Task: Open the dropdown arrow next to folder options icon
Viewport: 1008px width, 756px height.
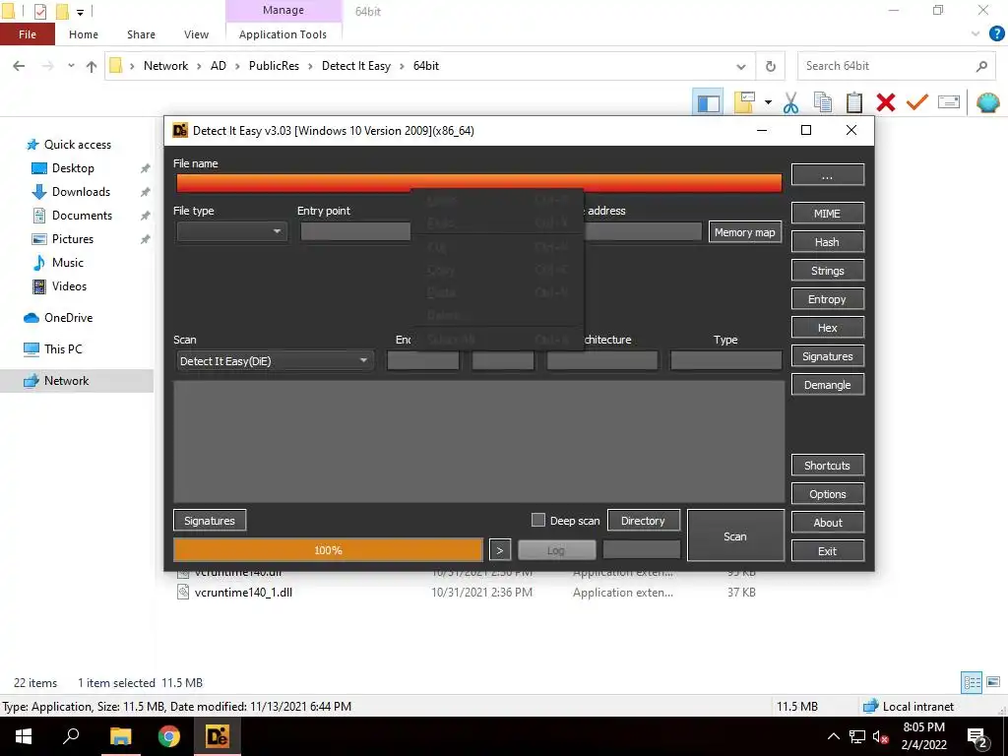Action: coord(768,102)
